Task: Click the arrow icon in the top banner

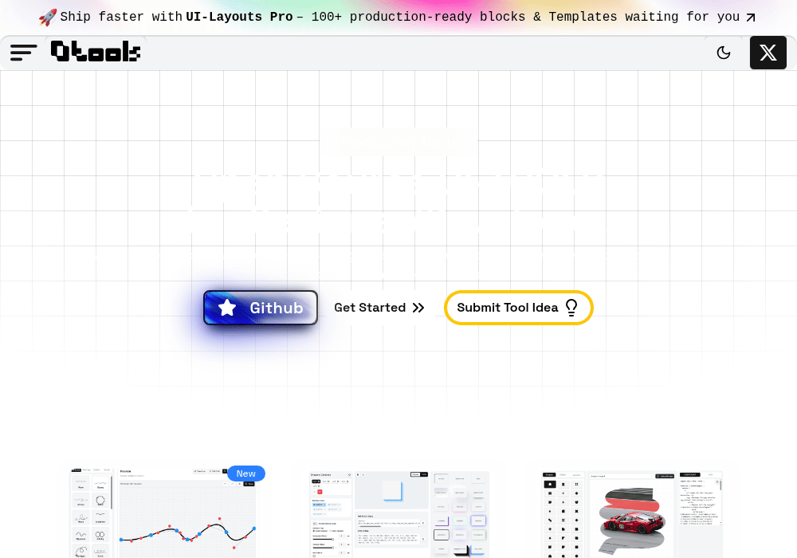Action: pos(751,18)
